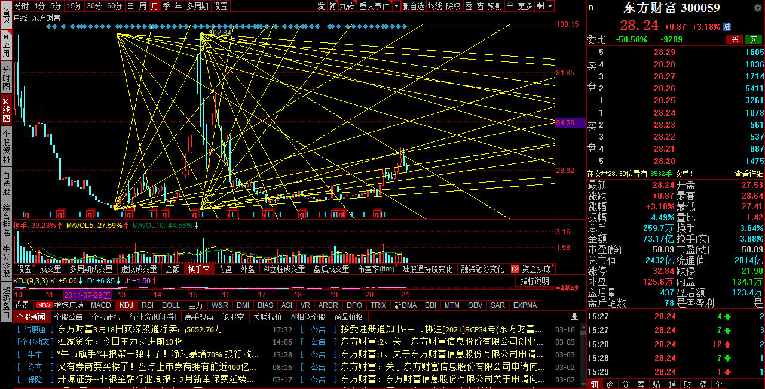Click the 焰 tab icon at bottom right
This screenshot has width=765, height=389.
click(x=656, y=384)
